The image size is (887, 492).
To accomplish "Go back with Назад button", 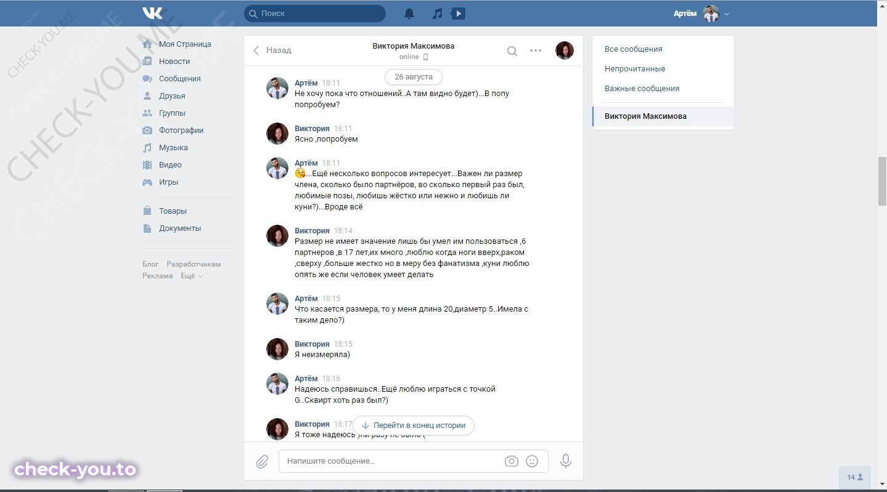I will (x=272, y=50).
